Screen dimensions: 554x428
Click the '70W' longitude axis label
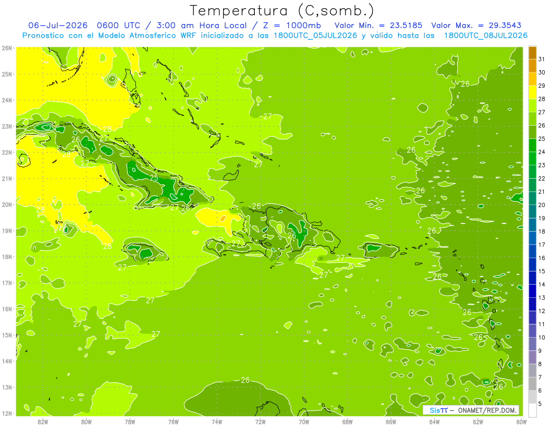tap(304, 422)
